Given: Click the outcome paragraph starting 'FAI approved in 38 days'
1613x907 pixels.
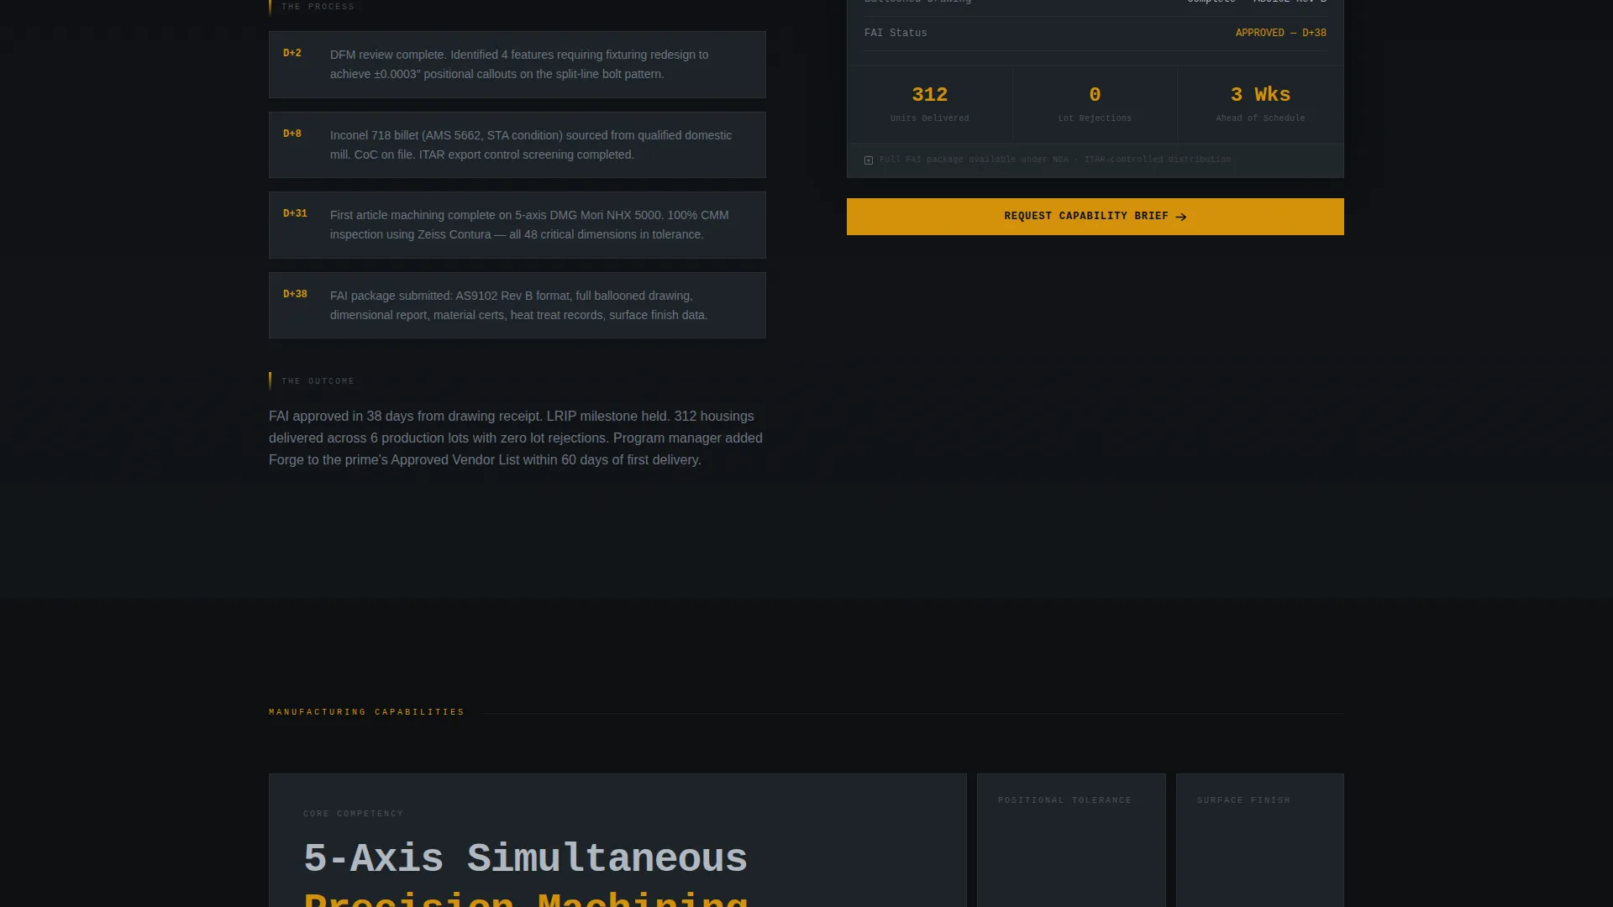Looking at the screenshot, I should [x=516, y=438].
